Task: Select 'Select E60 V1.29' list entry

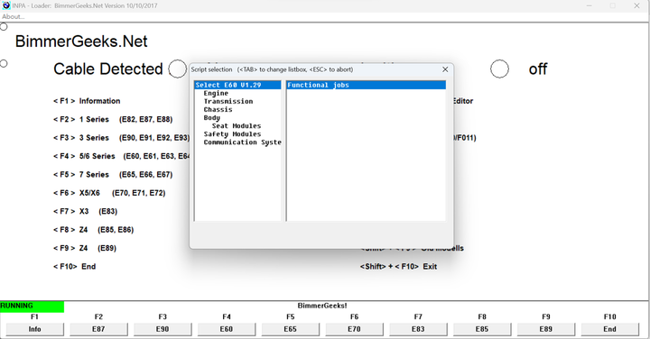Action: coord(237,85)
